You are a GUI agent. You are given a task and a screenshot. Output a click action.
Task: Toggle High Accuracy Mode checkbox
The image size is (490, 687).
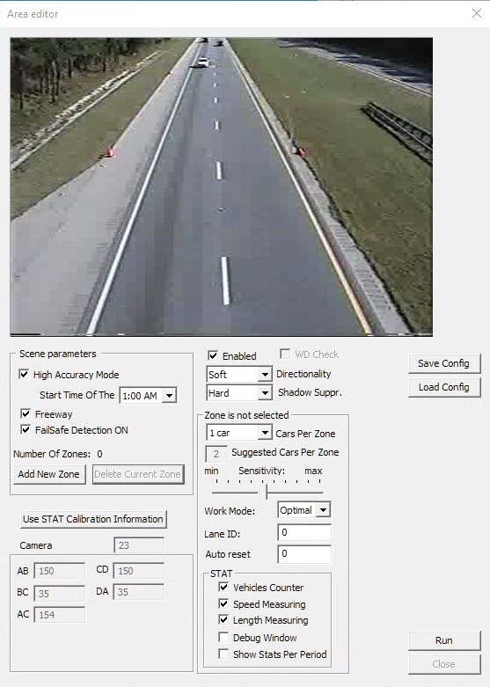pos(24,374)
